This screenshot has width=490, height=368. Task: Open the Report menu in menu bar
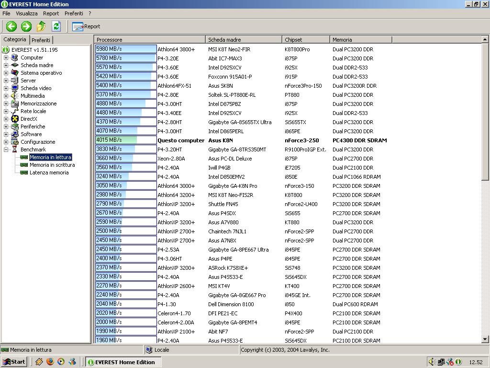tap(51, 13)
